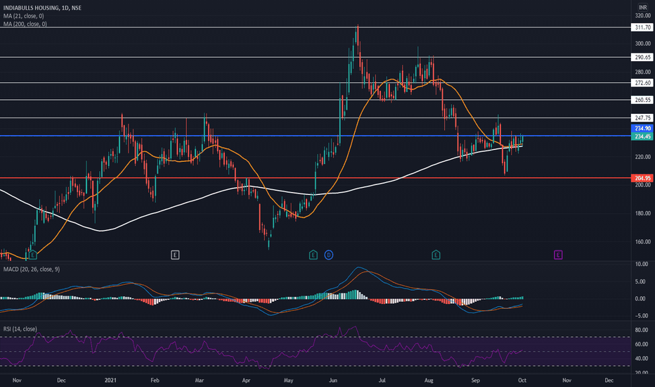Click the white earnings E marker near February
Viewport: 655px width, 387px height.
pyautogui.click(x=175, y=255)
